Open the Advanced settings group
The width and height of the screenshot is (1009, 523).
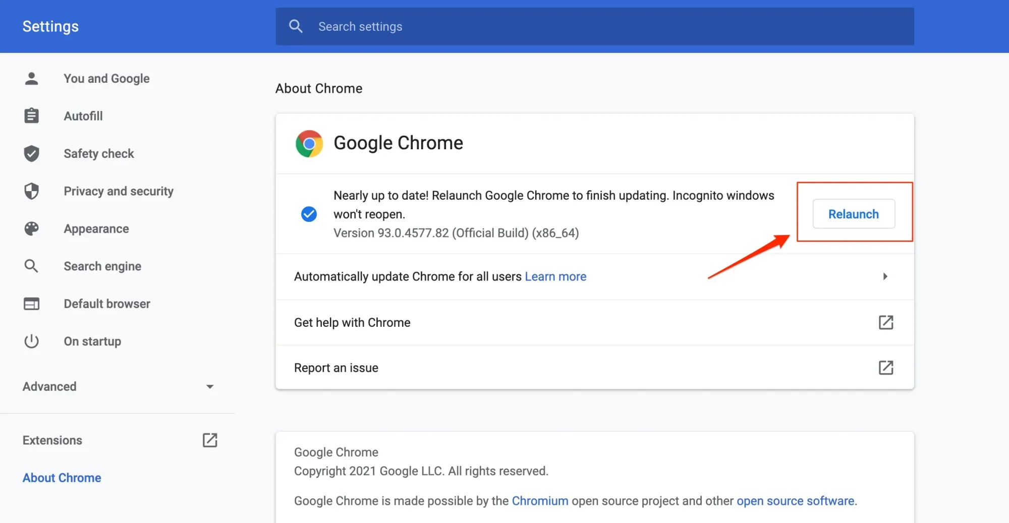pyautogui.click(x=119, y=386)
